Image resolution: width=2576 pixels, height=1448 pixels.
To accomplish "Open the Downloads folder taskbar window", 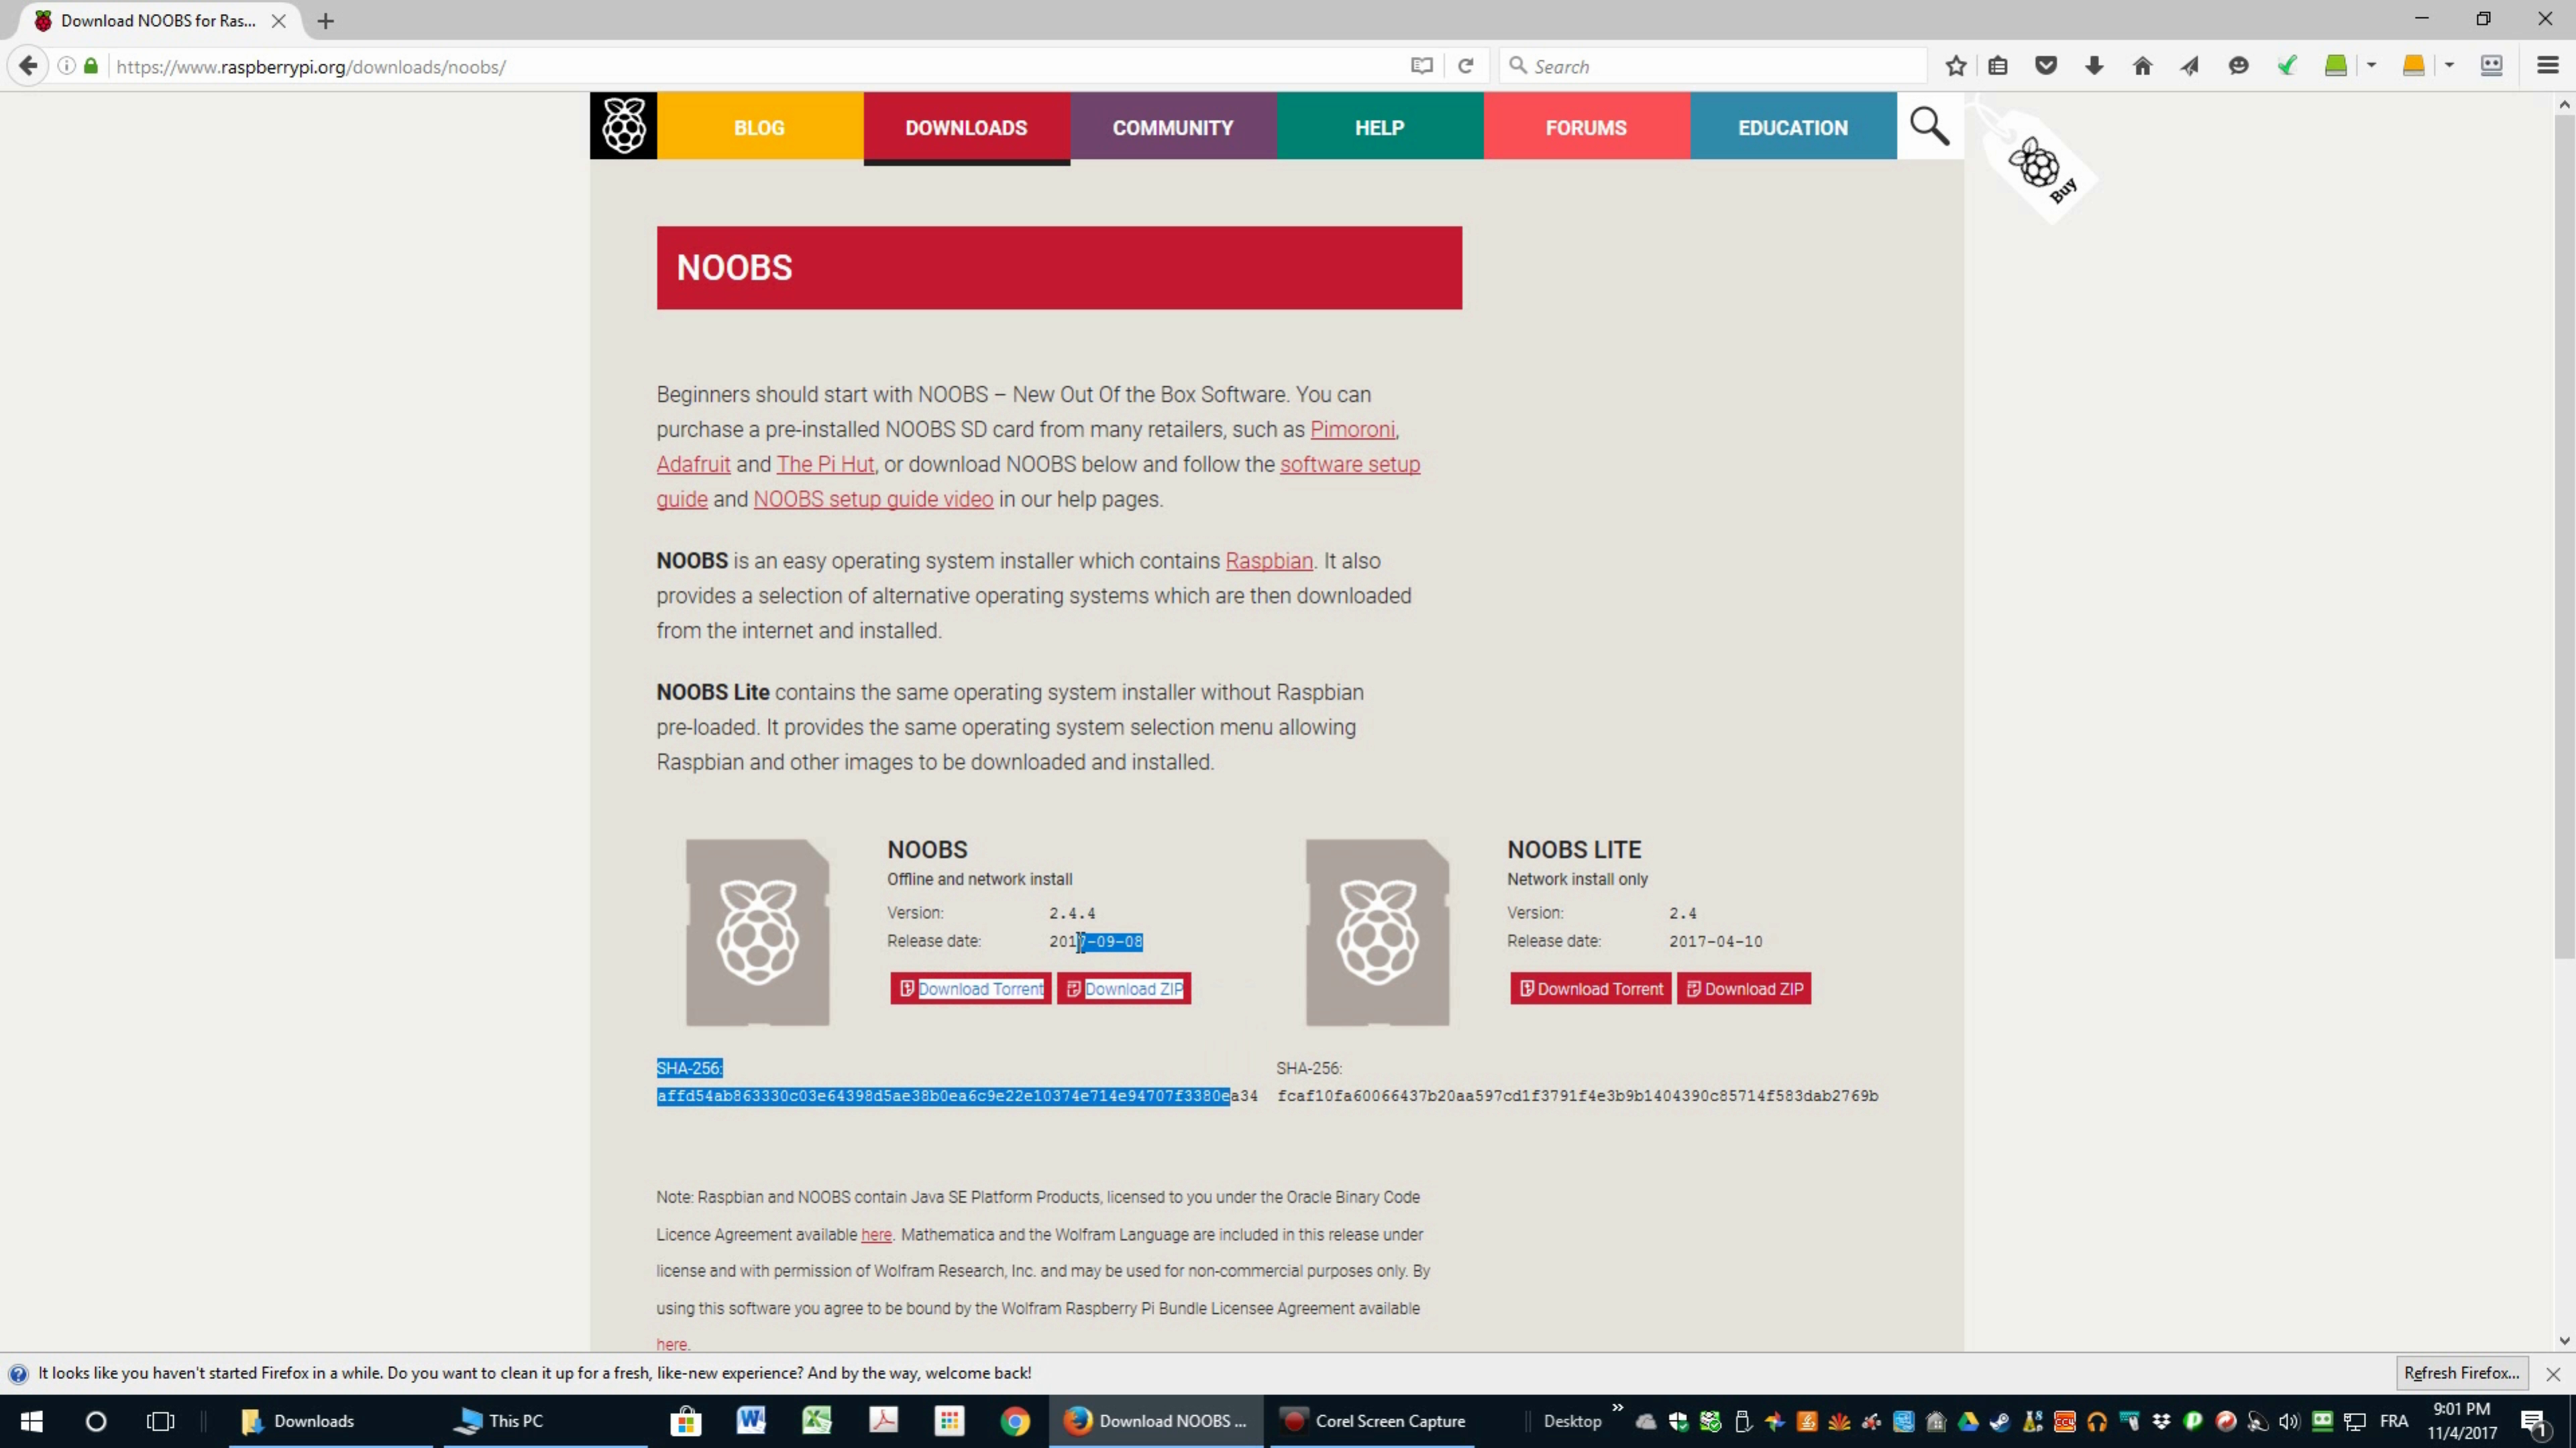I will 330,1421.
